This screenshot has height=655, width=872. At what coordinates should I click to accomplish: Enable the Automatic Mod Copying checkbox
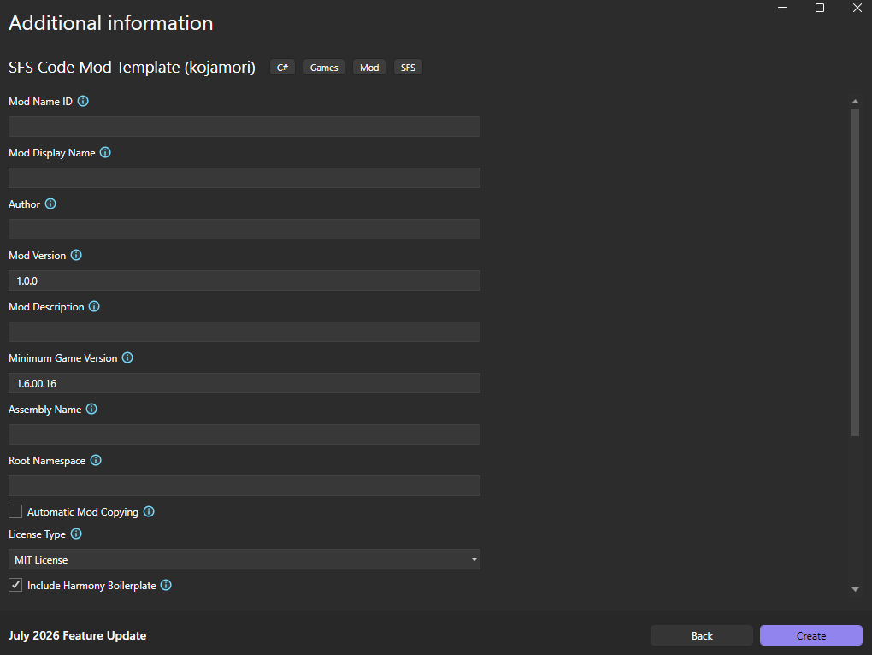[15, 511]
